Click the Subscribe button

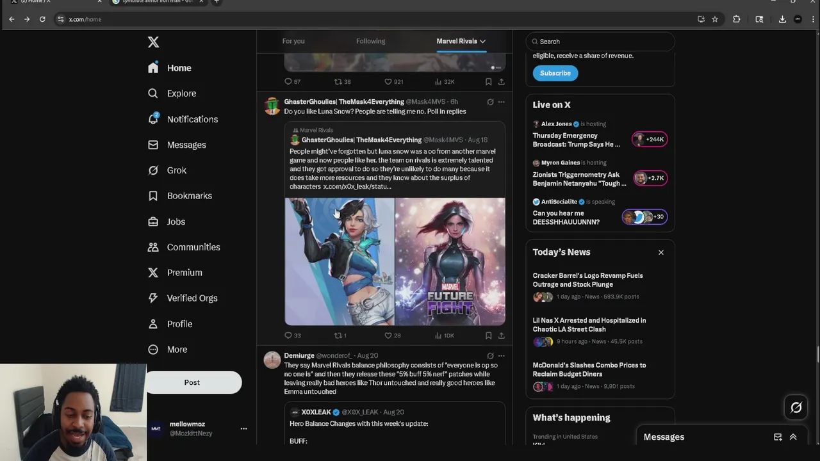pyautogui.click(x=555, y=73)
